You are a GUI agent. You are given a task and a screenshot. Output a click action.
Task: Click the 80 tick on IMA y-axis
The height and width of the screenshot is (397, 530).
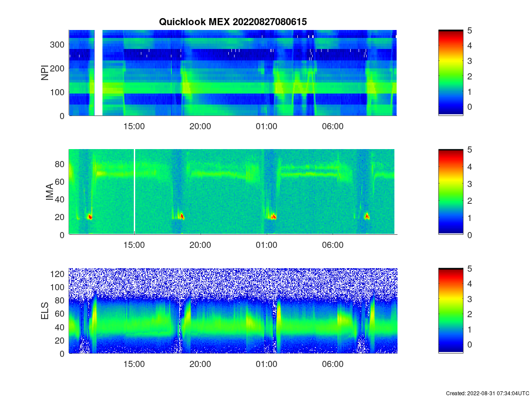(x=61, y=164)
